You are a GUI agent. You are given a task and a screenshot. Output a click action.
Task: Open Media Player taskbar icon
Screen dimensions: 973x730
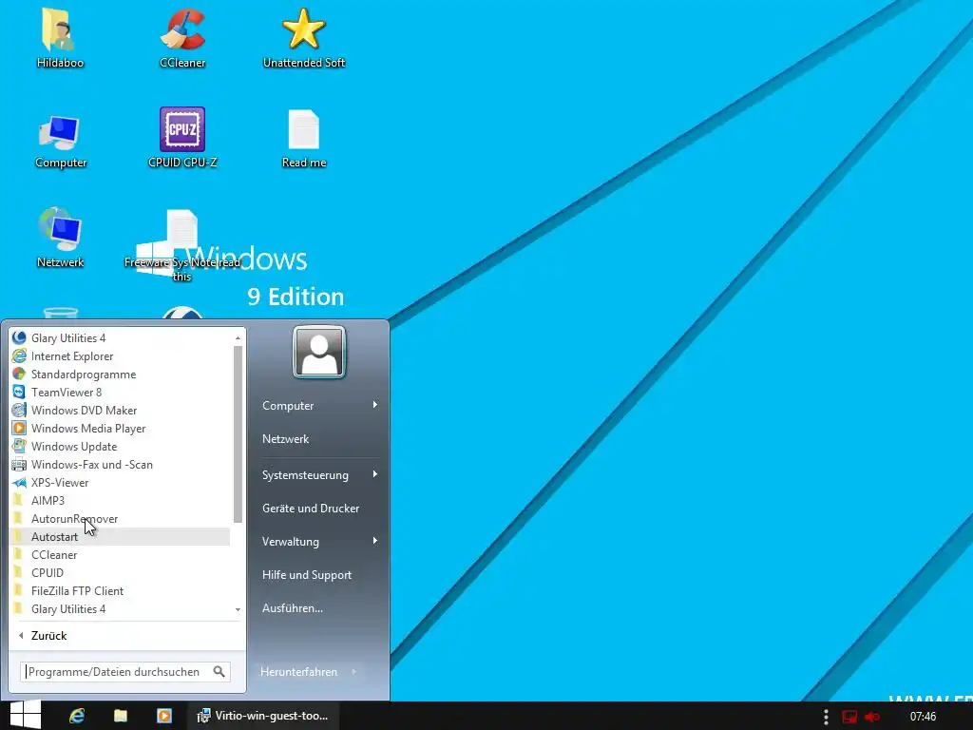163,716
